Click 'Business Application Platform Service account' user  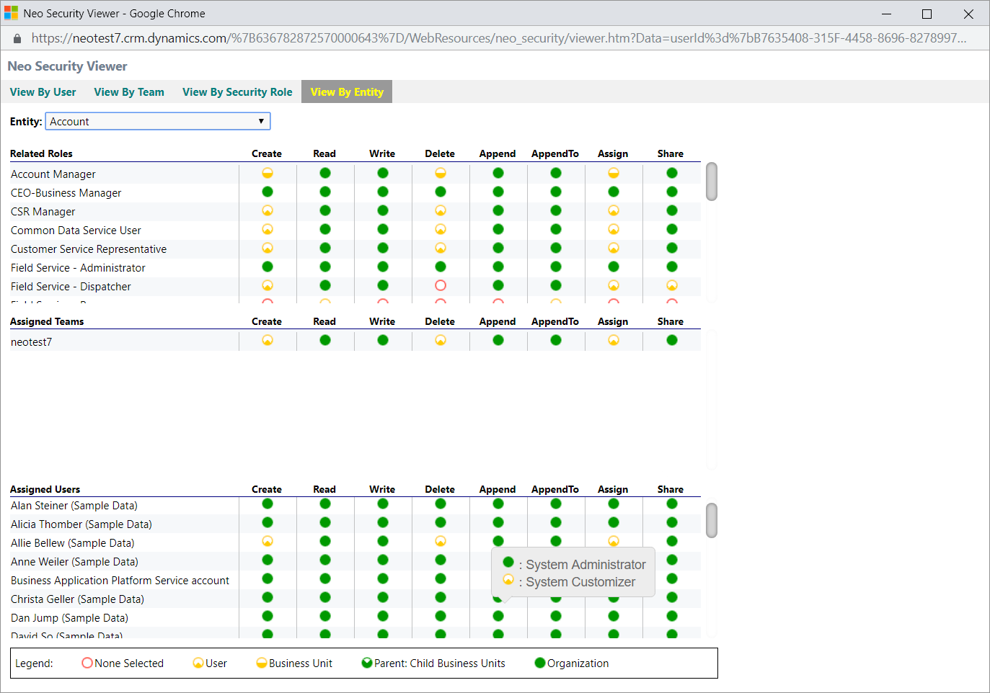click(x=120, y=581)
